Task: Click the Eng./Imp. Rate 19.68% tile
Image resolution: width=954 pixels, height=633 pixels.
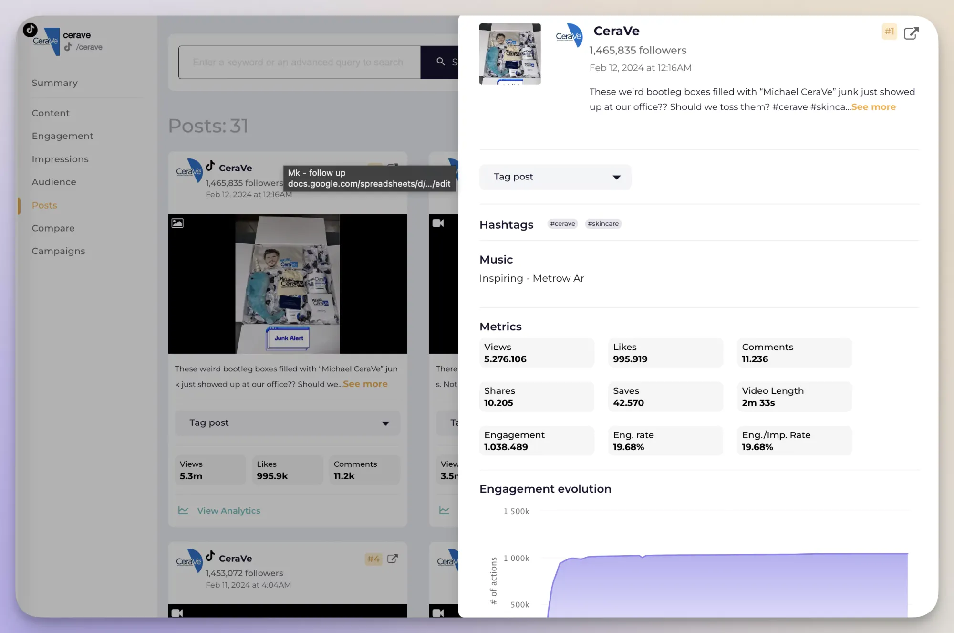Action: click(x=794, y=441)
